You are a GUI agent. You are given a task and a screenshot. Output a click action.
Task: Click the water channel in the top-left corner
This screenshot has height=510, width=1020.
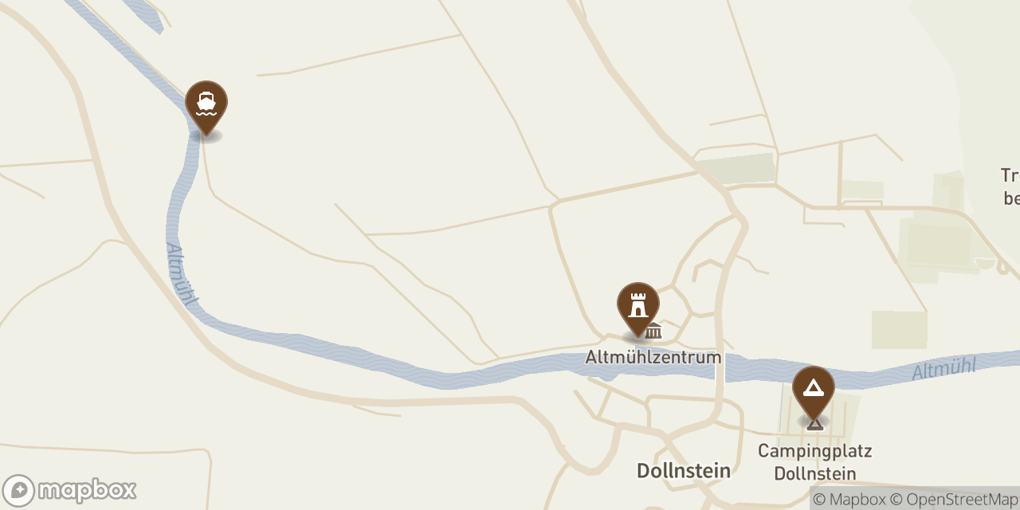pos(143,14)
